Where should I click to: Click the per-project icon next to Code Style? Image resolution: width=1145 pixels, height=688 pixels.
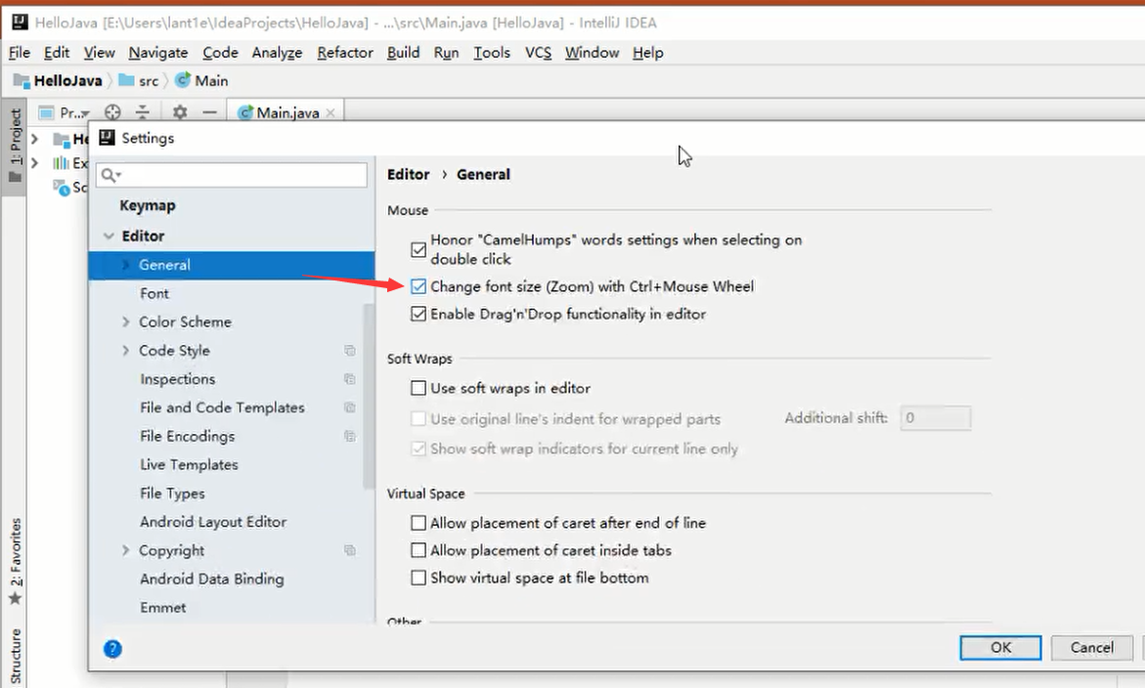[350, 351]
